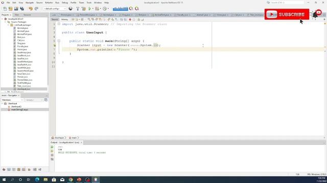Switch to the Files tab
Screen dimensions: 327x183
click(x=17, y=15)
